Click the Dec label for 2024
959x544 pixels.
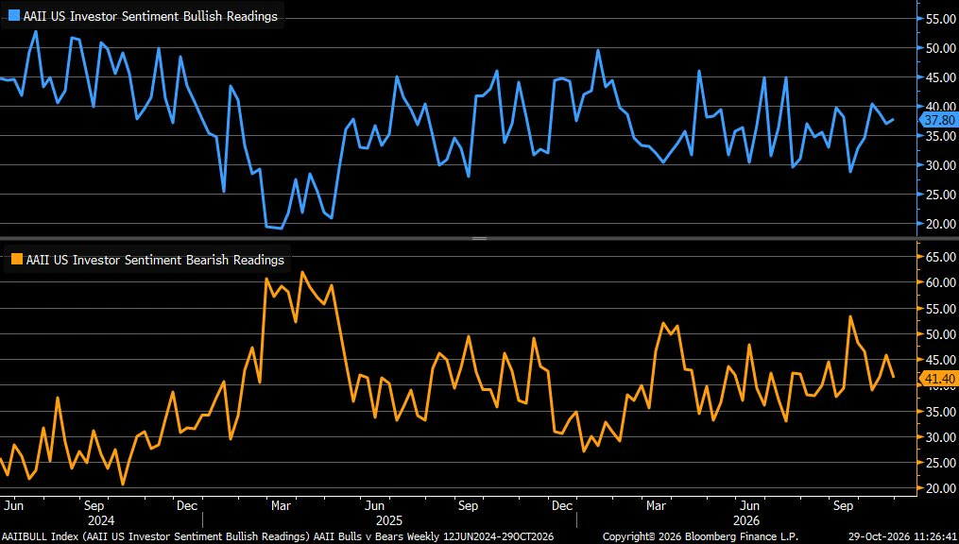point(187,506)
